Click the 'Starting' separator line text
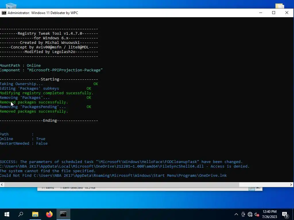Image resolution: width=294 pixels, height=220 pixels. click(x=50, y=79)
